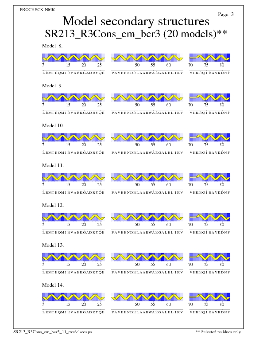Screen dimensions: 271x351
Task: Click Model 8's first helix diagram
Action: 74,58
